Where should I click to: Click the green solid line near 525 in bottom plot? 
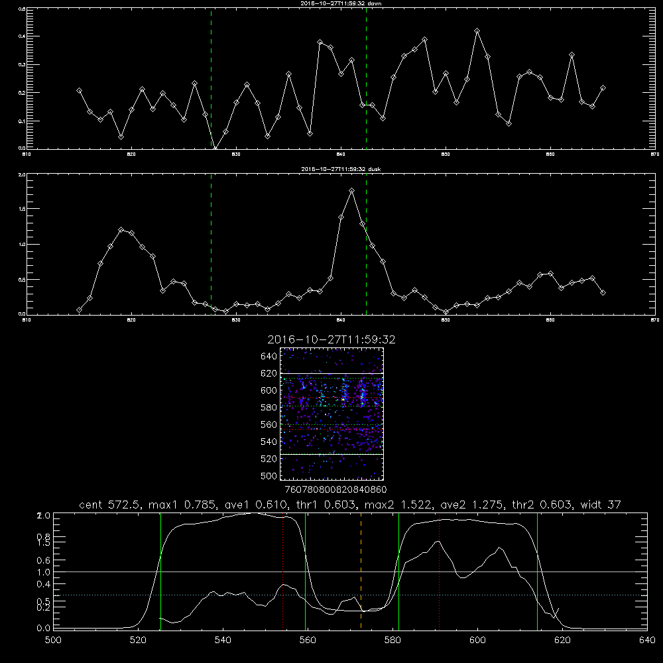click(160, 571)
